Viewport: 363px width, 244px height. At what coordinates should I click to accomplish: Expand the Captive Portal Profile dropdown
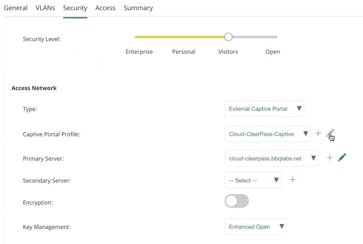pyautogui.click(x=267, y=134)
